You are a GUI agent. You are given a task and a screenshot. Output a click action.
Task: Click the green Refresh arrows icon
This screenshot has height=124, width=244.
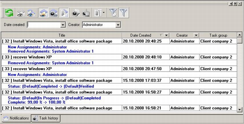(x=9, y=13)
